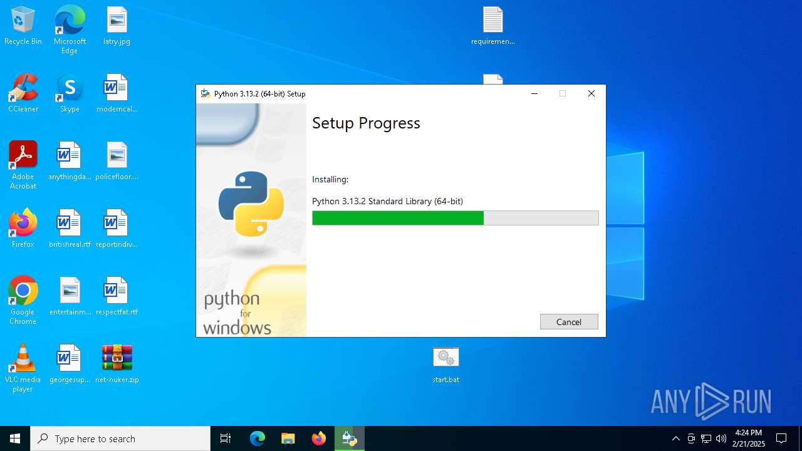The image size is (802, 451).
Task: Select Microsoft Edge desktop shortcut
Action: tap(70, 30)
